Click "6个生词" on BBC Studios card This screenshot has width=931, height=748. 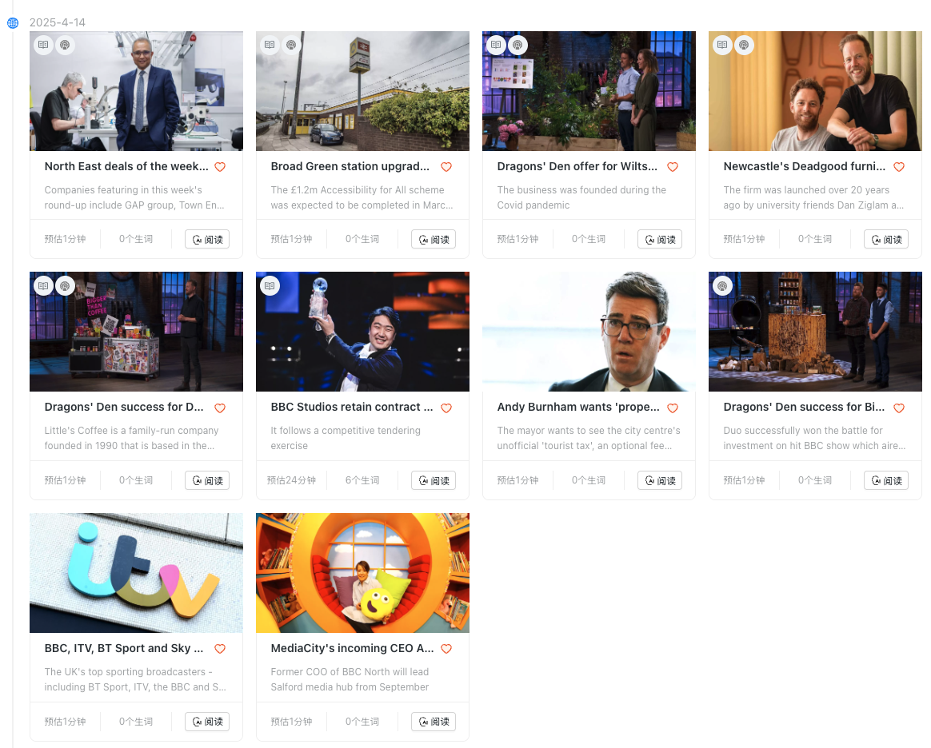tap(362, 480)
